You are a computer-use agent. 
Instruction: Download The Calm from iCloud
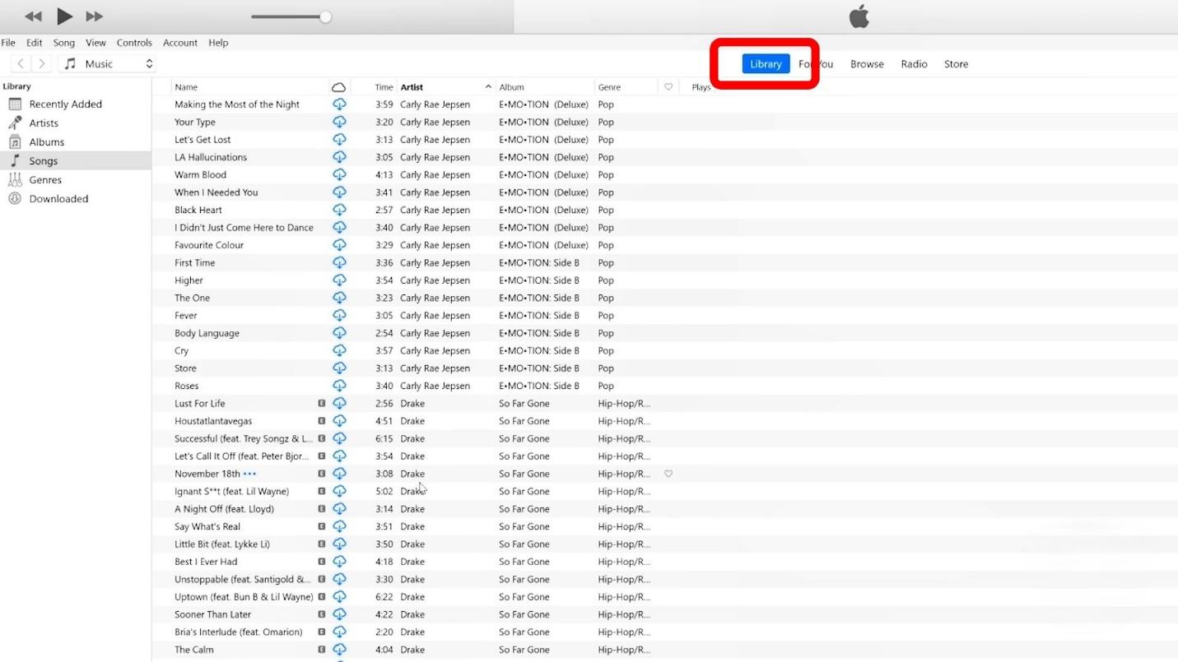(x=339, y=650)
